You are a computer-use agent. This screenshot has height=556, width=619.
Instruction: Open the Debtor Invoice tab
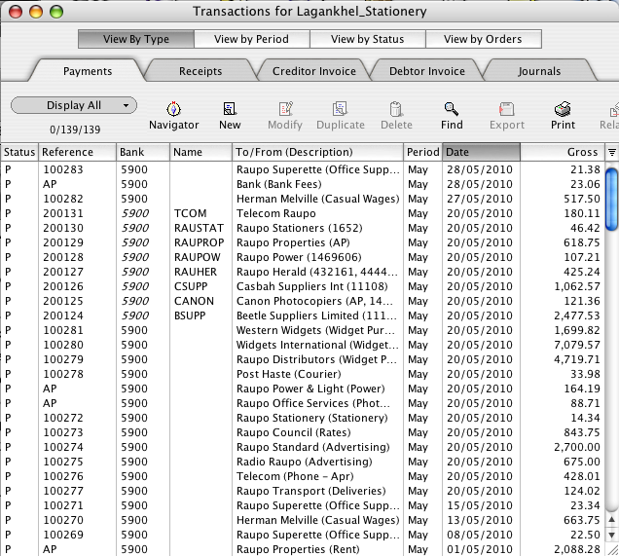pos(427,71)
